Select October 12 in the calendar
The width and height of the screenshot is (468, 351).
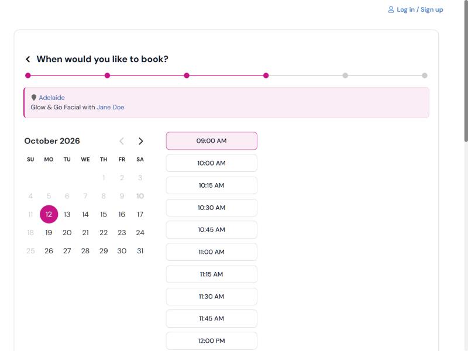coord(49,214)
